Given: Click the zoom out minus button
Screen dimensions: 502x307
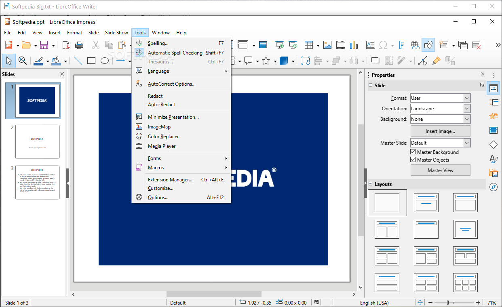Looking at the screenshot, I should pos(431,303).
